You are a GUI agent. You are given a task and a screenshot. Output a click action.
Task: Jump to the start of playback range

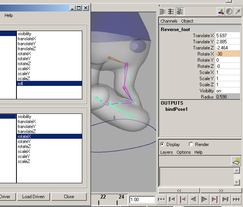coord(161,199)
